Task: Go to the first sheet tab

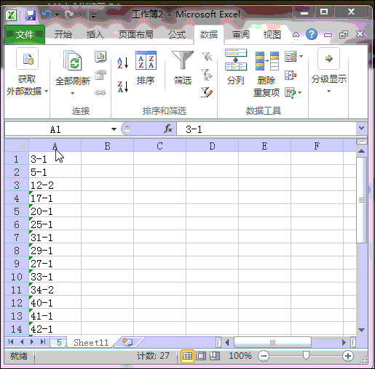Action: click(11, 342)
